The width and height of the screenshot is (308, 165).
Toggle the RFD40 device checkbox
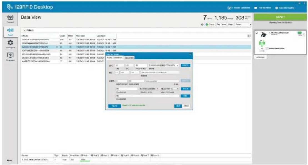[257, 33]
